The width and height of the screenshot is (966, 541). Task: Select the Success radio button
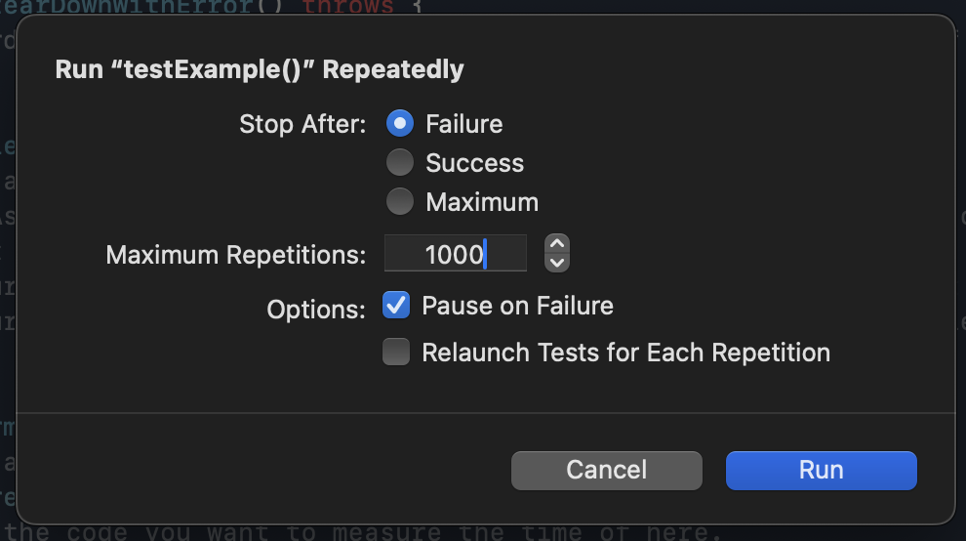coord(400,163)
